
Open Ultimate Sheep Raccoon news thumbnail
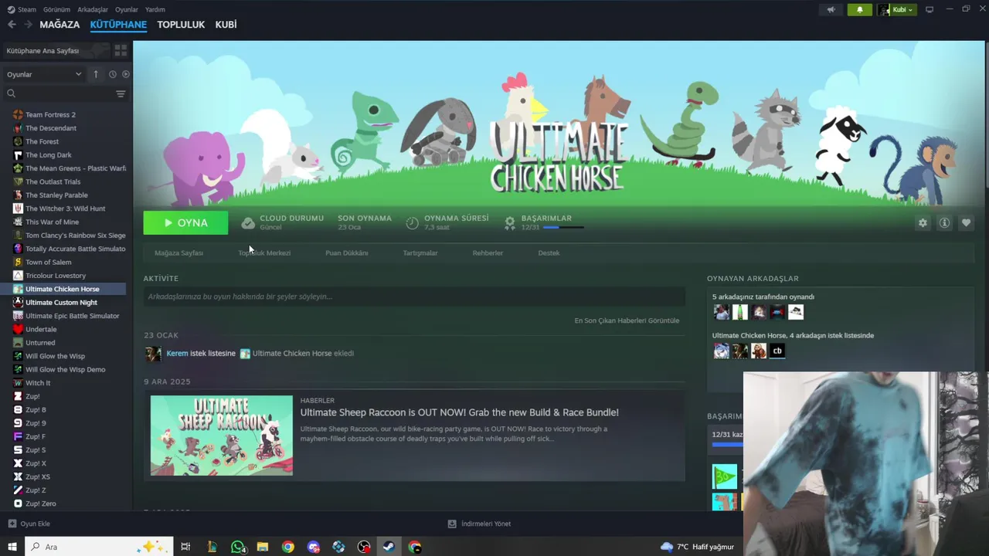click(222, 436)
